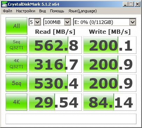Open the test count dropdown showing 5
The height and width of the screenshot is (128, 142).
[35, 22]
